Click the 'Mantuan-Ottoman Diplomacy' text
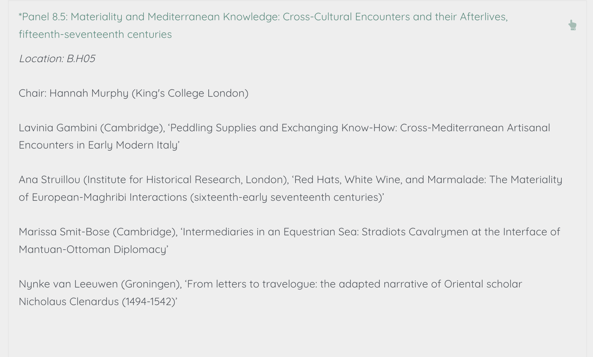Viewport: 593px width, 357px height. (93, 249)
